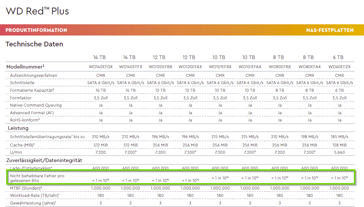This screenshot has height=207, width=364.
Task: Select the "Zuverlässigkeit/Datenintegrität" section heading
Action: pyautogui.click(x=44, y=160)
